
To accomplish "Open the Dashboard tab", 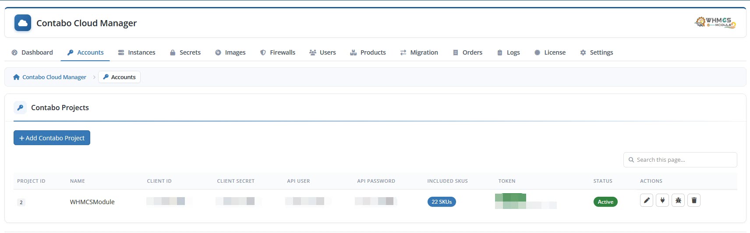I will [x=32, y=52].
